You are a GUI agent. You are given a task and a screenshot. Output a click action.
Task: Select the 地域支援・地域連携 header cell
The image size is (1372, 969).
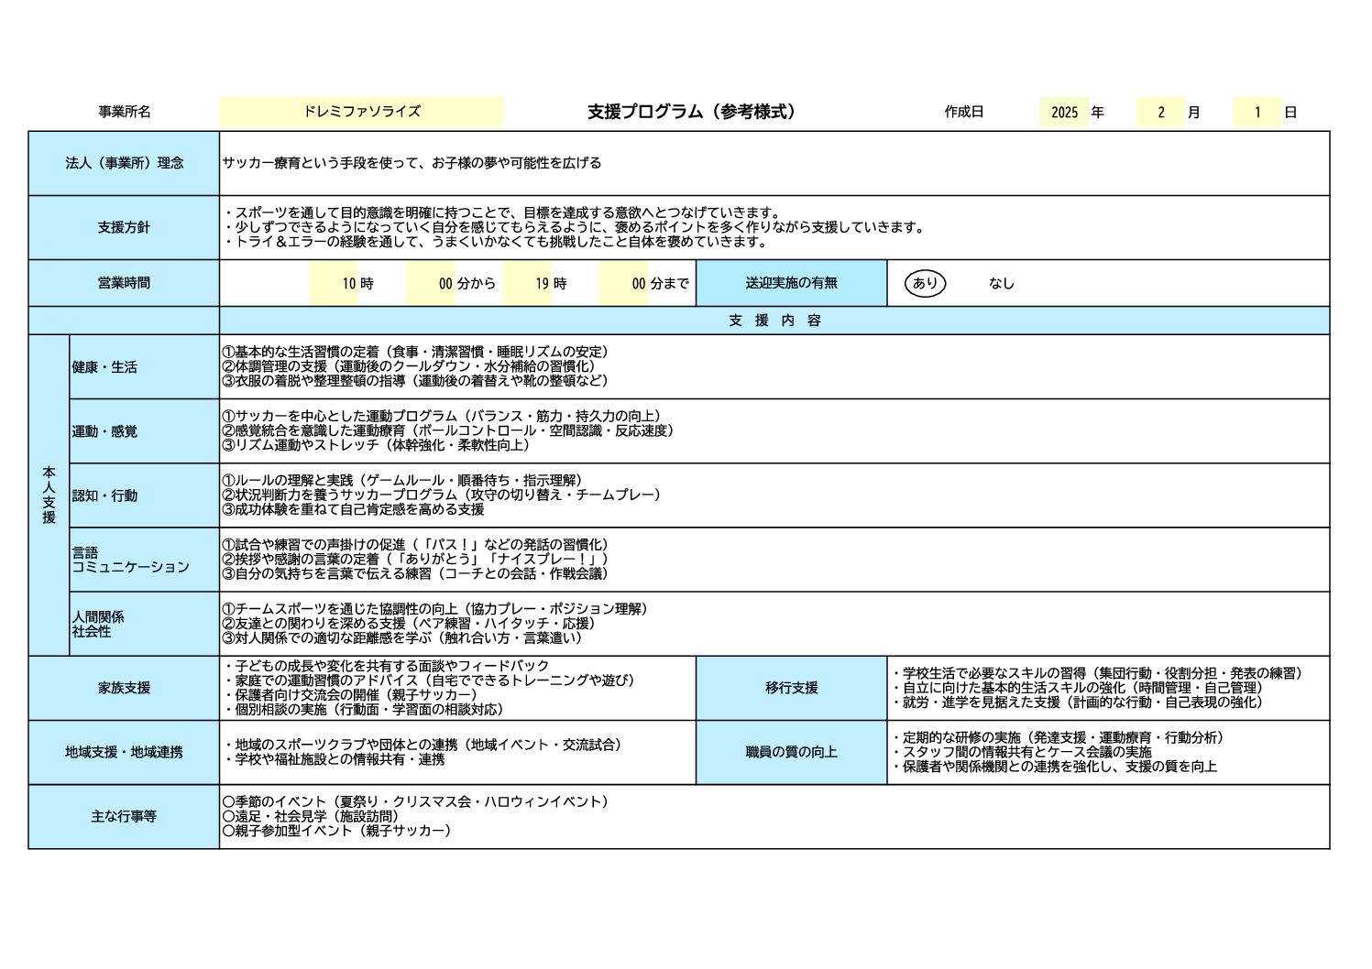[x=124, y=752]
